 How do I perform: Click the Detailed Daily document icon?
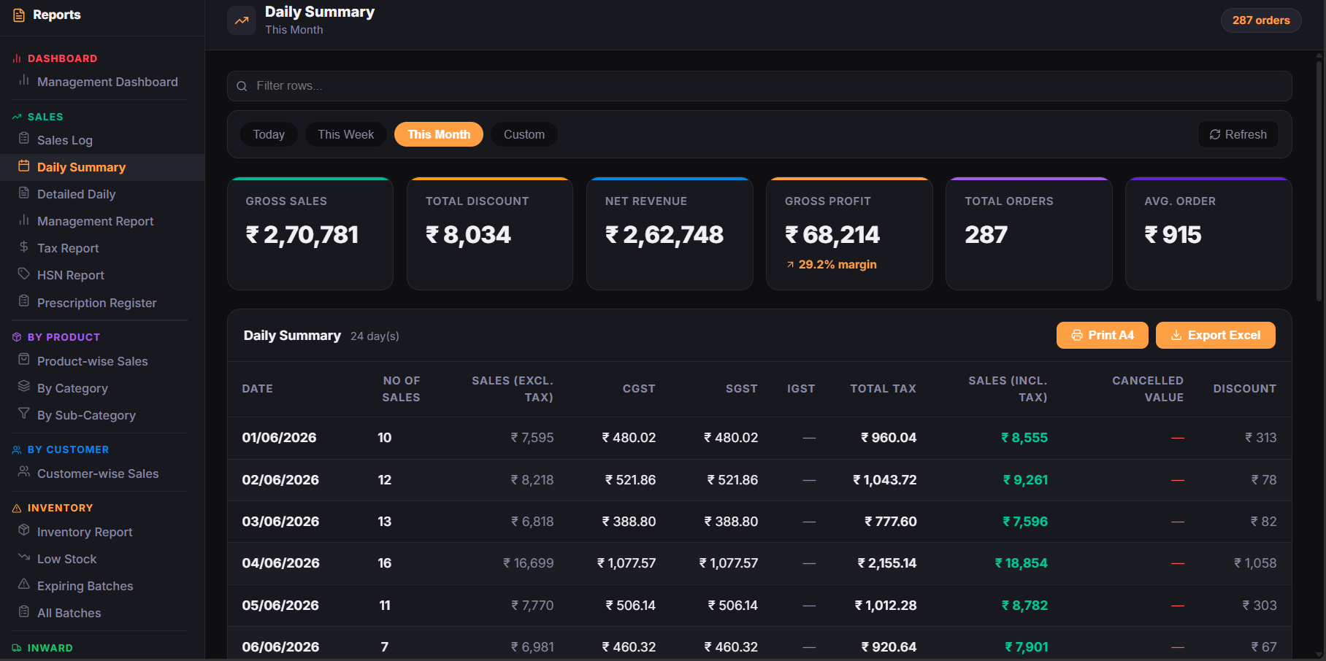click(24, 193)
